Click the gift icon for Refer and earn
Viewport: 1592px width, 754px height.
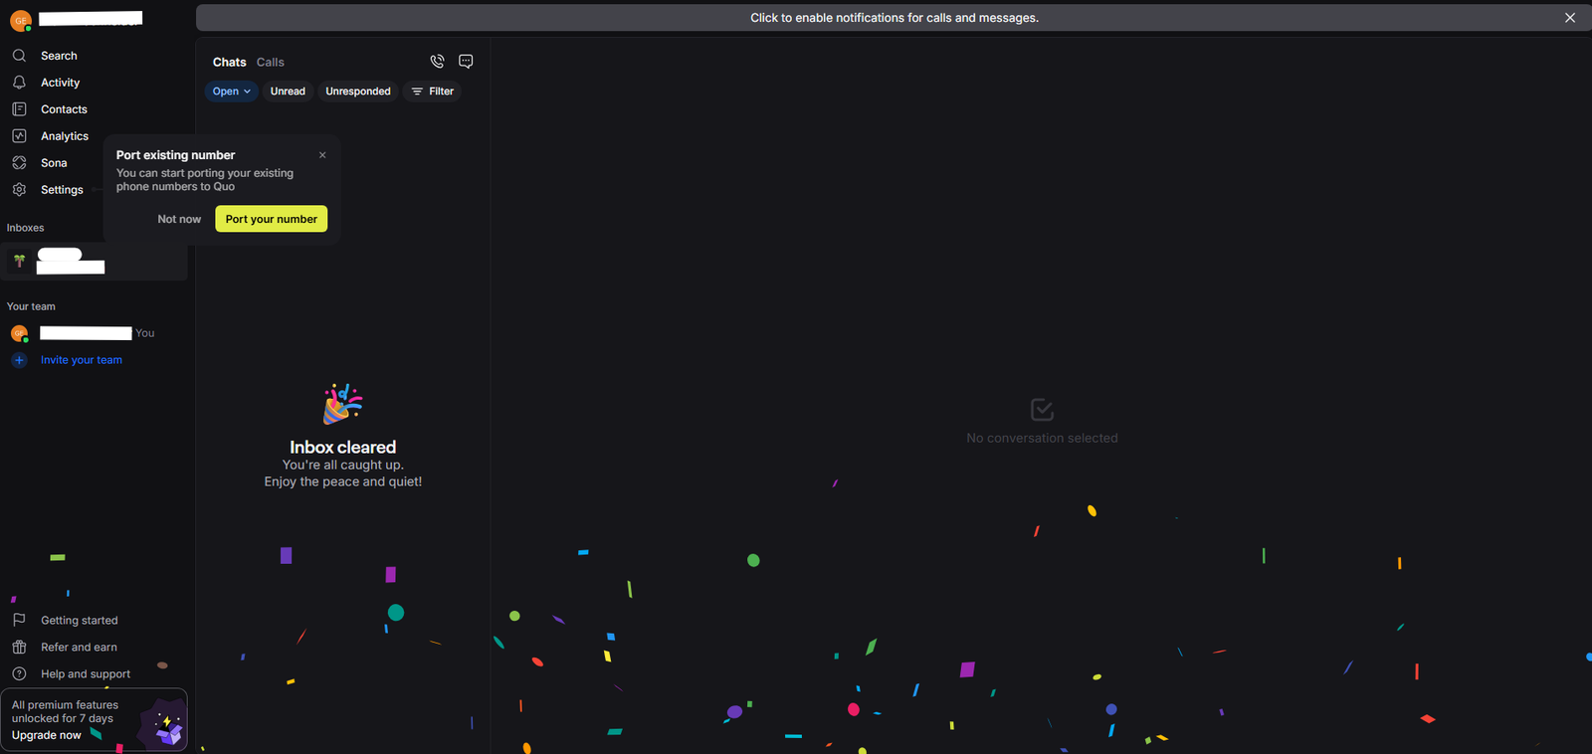tap(19, 648)
